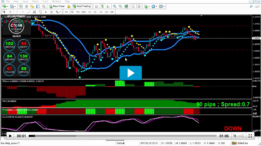The height and width of the screenshot is (146, 261).
Task: Zoom in on the chart
Action: pos(115,7)
